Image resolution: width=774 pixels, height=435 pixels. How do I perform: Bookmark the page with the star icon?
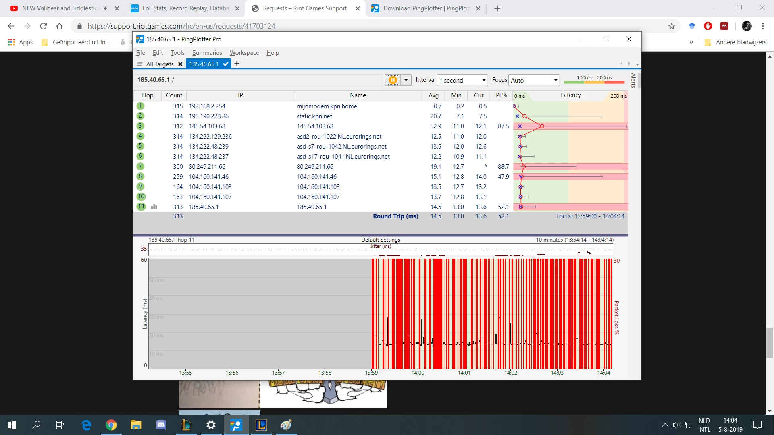click(x=672, y=26)
